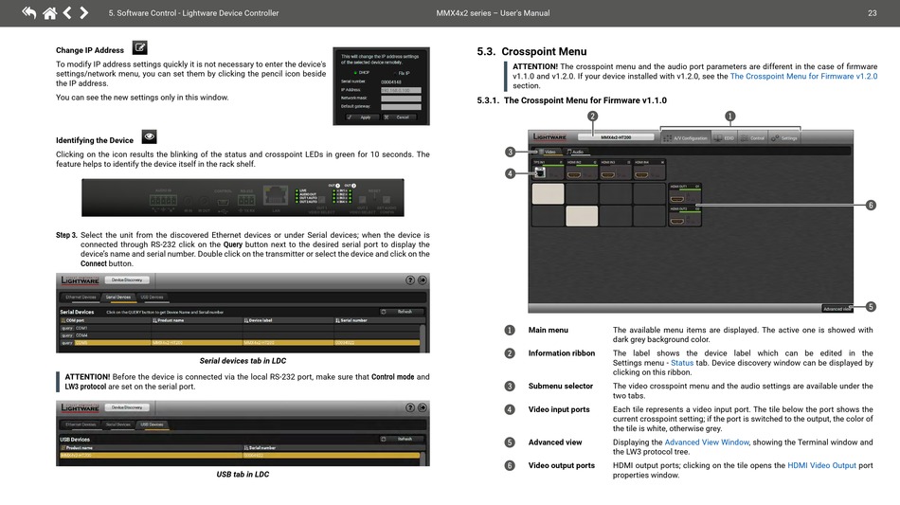Switch to the A/V Configuration menu tab

click(685, 137)
